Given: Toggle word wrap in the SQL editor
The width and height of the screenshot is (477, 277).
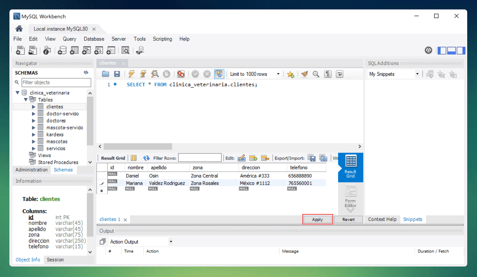Looking at the screenshot, I should (x=339, y=74).
